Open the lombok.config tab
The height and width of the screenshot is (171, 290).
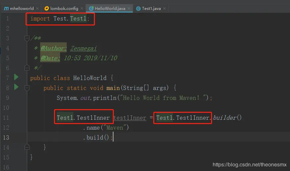pyautogui.click(x=63, y=9)
